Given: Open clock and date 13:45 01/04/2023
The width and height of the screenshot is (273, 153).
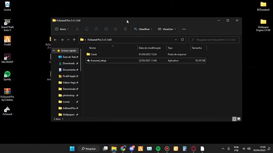Looking at the screenshot, I should pyautogui.click(x=259, y=149).
